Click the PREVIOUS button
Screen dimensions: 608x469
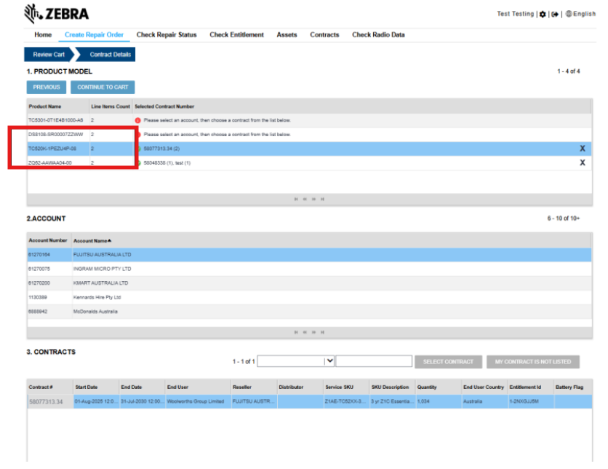47,87
